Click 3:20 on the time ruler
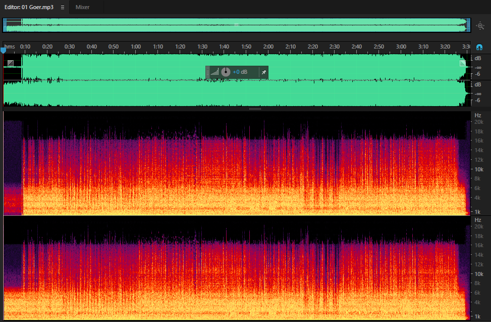491x322 pixels. point(445,47)
